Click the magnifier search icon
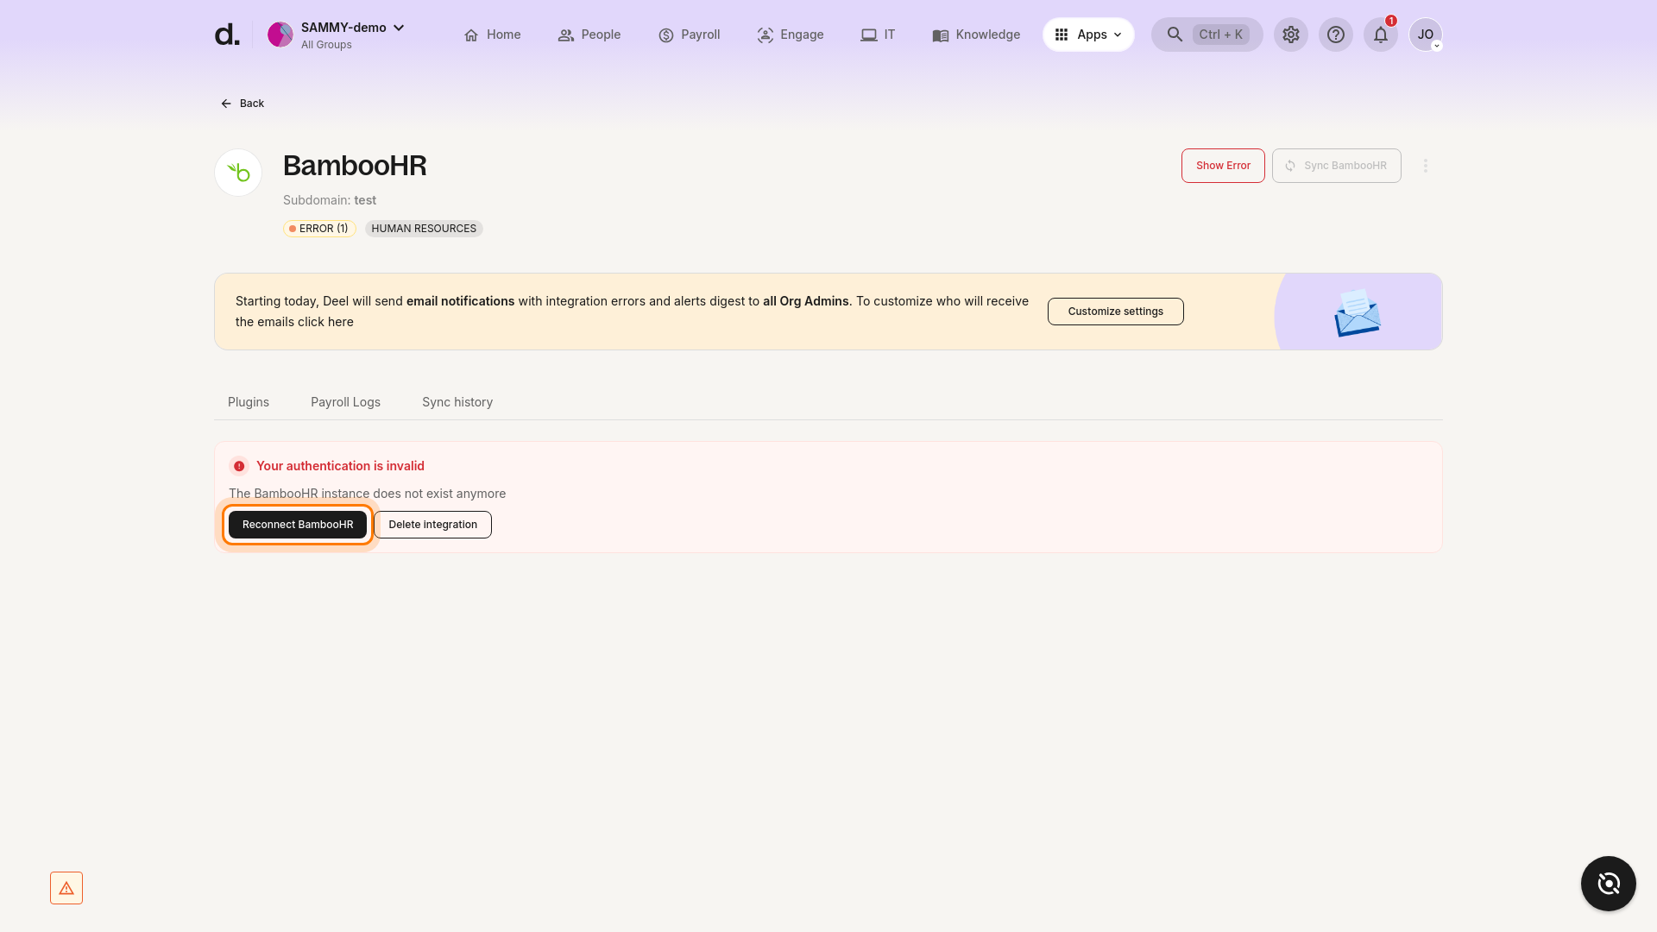1657x932 pixels. (x=1175, y=35)
